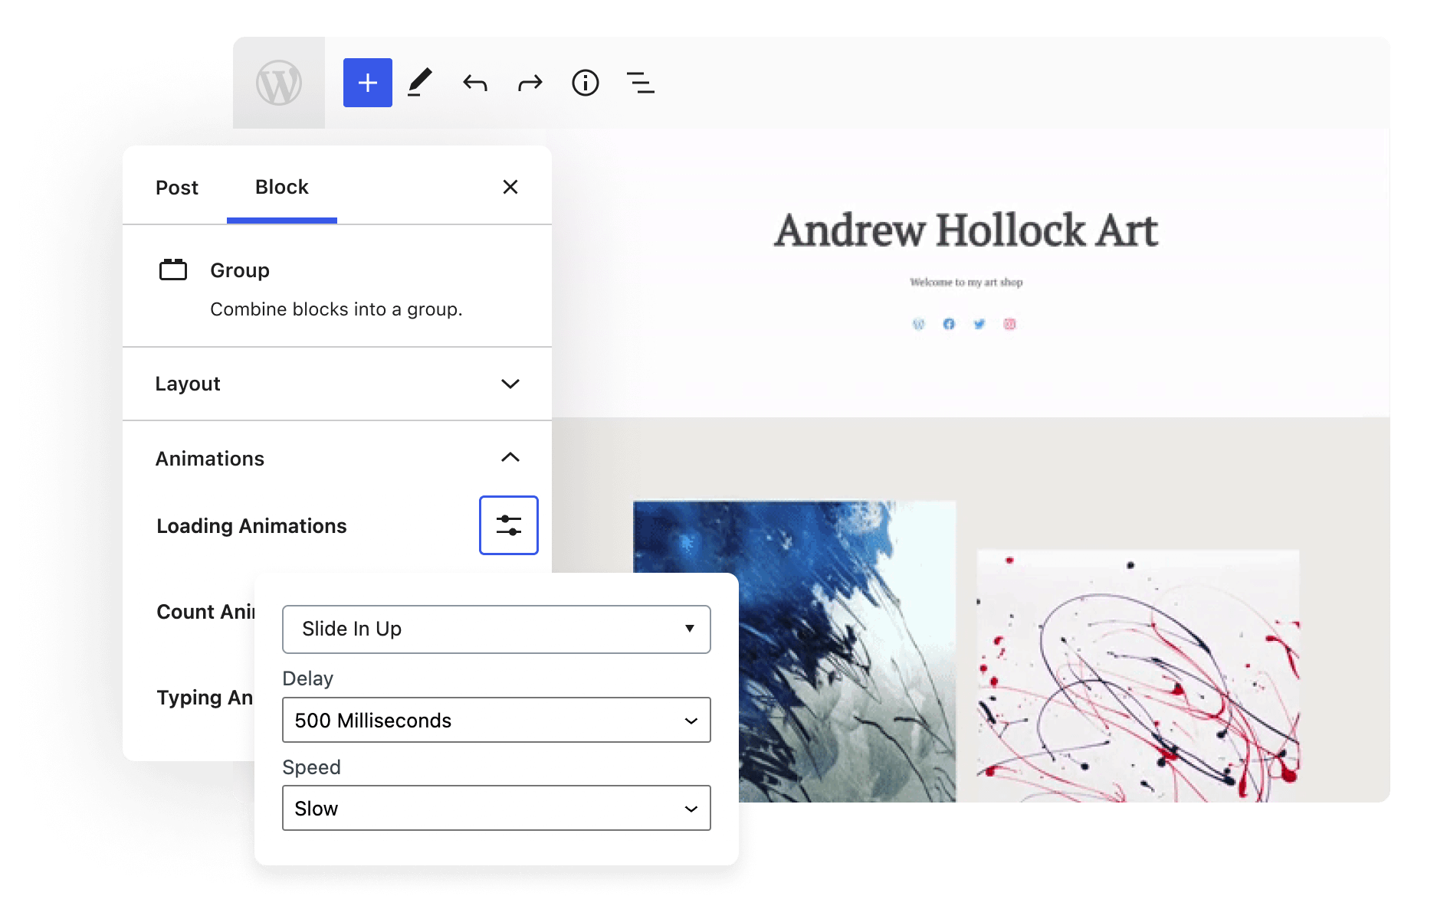Open the document overview list view
Image resolution: width=1447 pixels, height=899 pixels.
[x=641, y=82]
